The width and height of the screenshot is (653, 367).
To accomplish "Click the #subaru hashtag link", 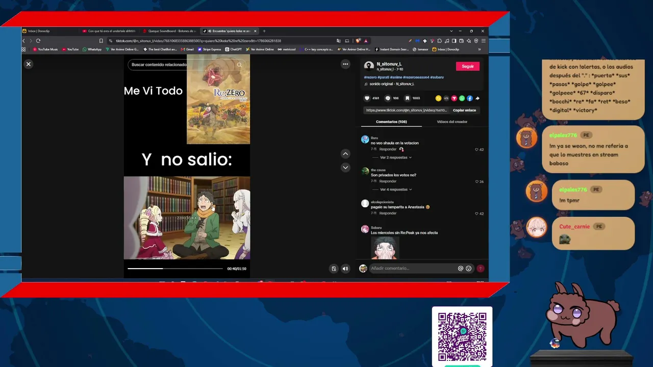I will [x=437, y=77].
